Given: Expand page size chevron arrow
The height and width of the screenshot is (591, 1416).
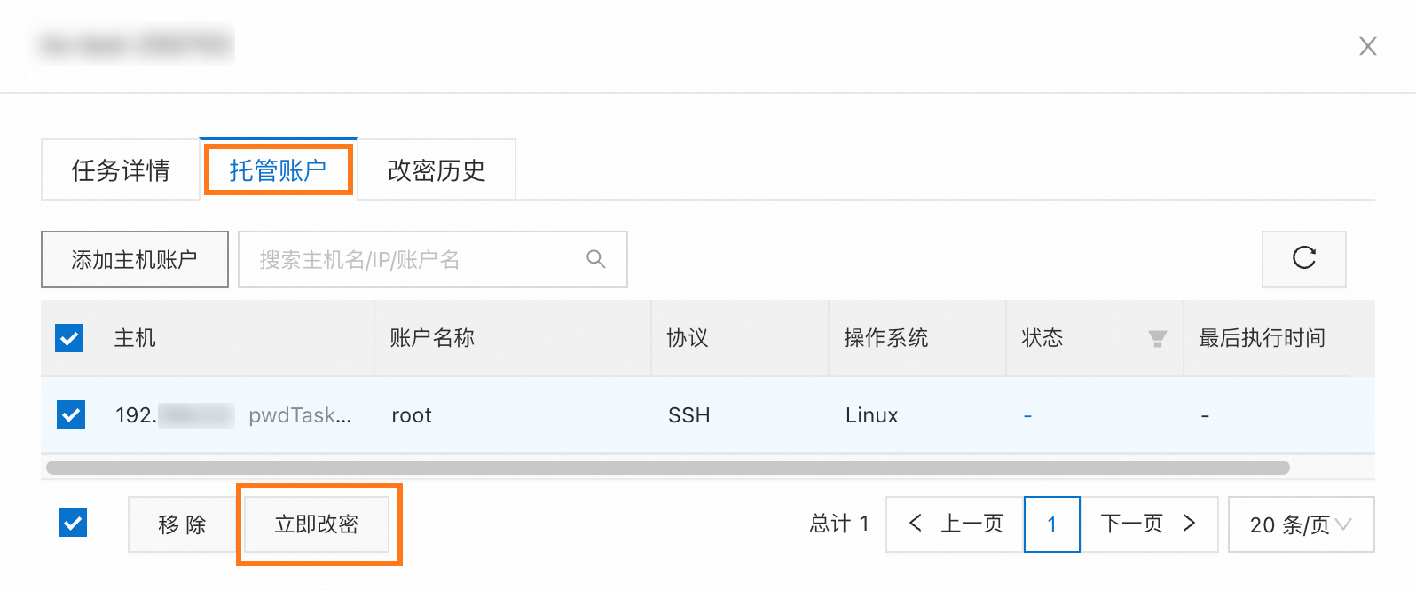Looking at the screenshot, I should pos(1344,524).
